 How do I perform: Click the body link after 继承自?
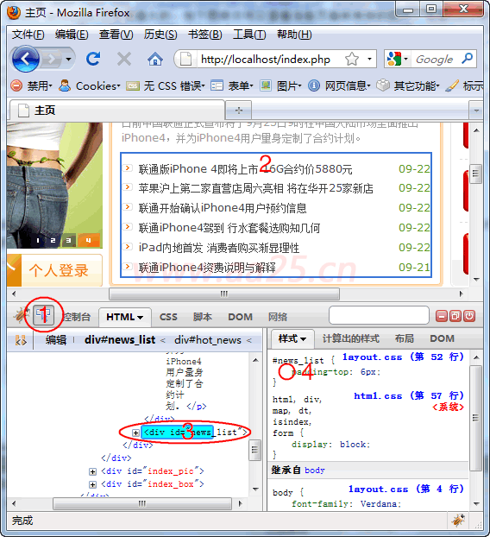315,471
